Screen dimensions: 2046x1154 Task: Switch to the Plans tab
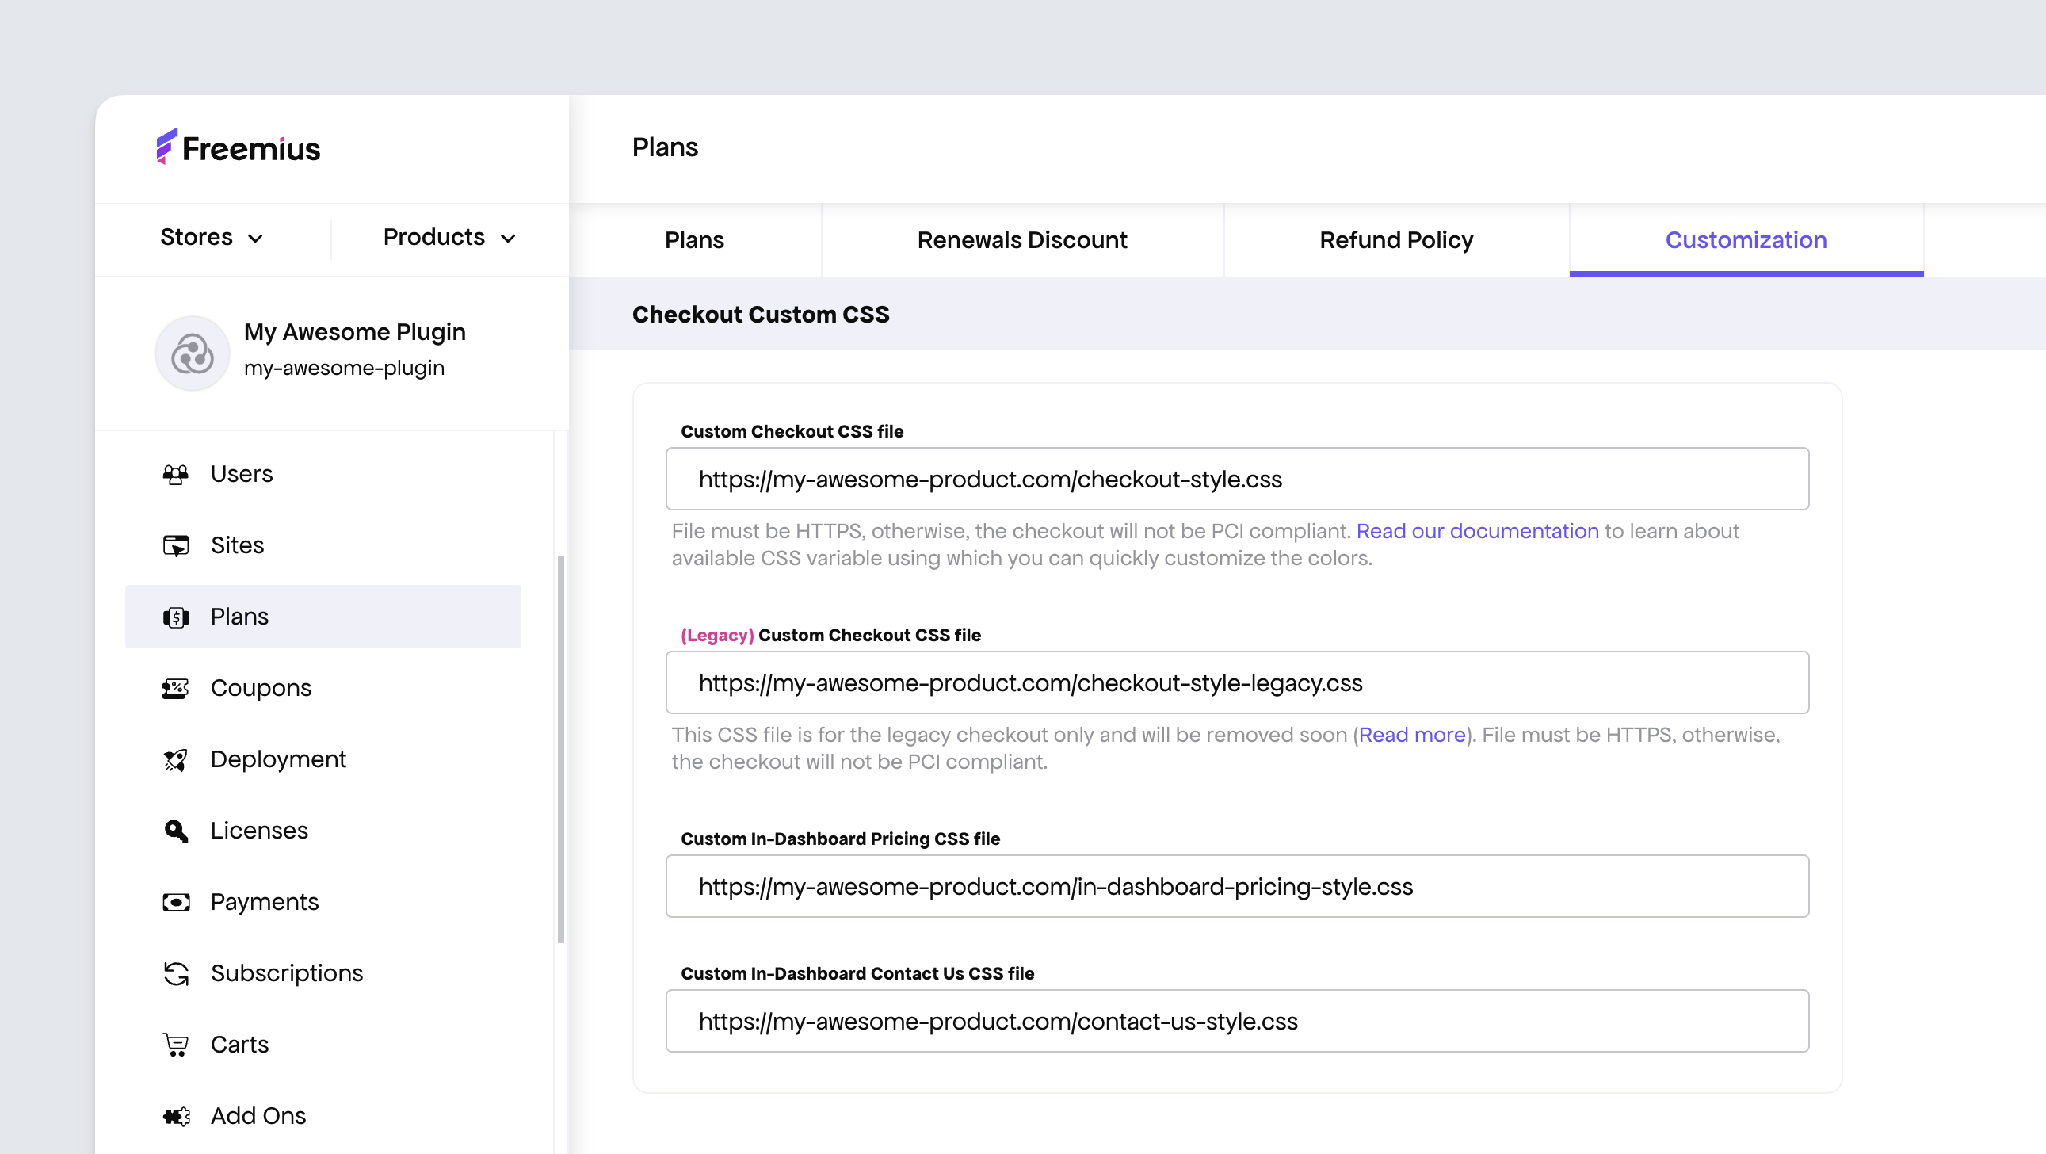pyautogui.click(x=695, y=240)
